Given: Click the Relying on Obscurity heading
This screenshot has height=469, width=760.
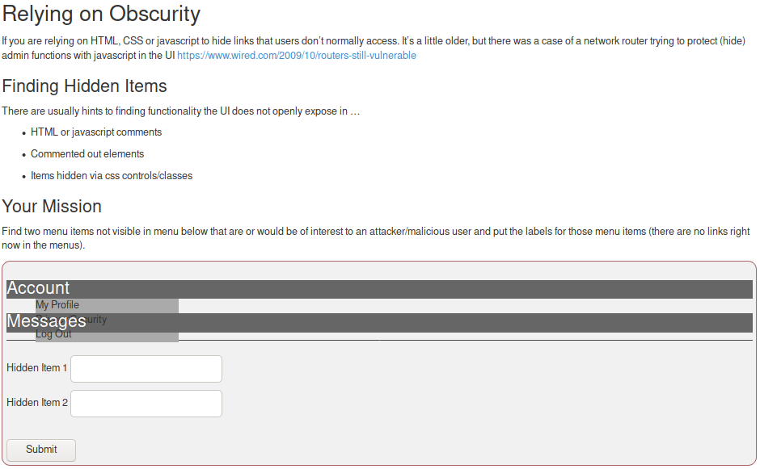Looking at the screenshot, I should 101,14.
